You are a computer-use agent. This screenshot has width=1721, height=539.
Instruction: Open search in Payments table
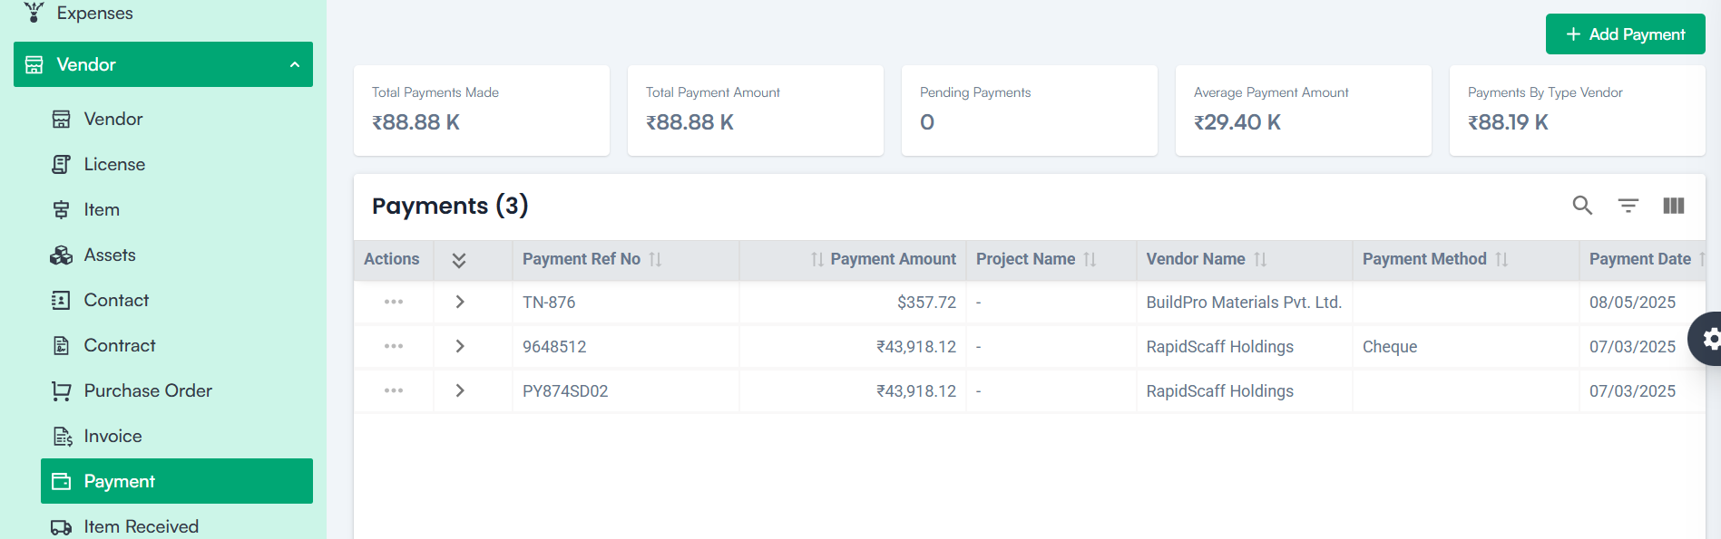point(1582,206)
